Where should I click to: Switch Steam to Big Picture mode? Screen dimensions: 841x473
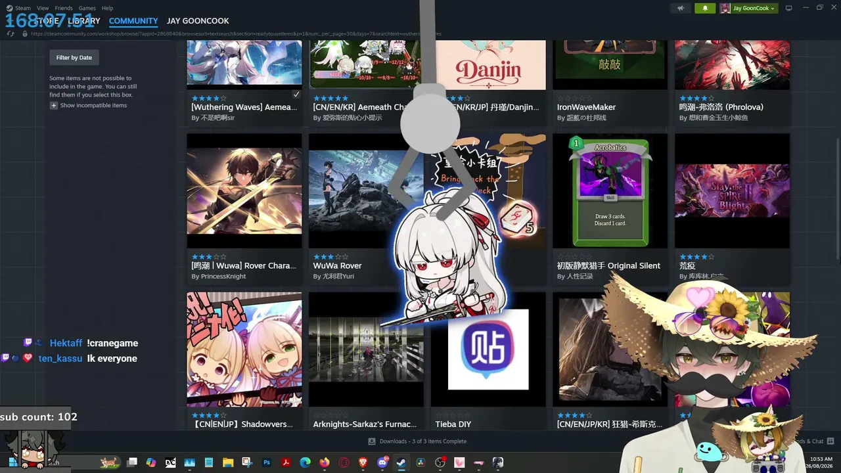coord(789,8)
